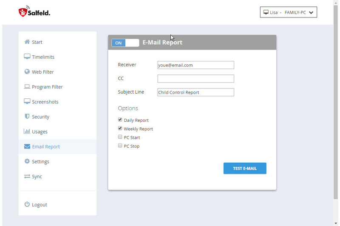Select the Web Filter globe icon
Screen dimensions: 340x226
pos(27,72)
